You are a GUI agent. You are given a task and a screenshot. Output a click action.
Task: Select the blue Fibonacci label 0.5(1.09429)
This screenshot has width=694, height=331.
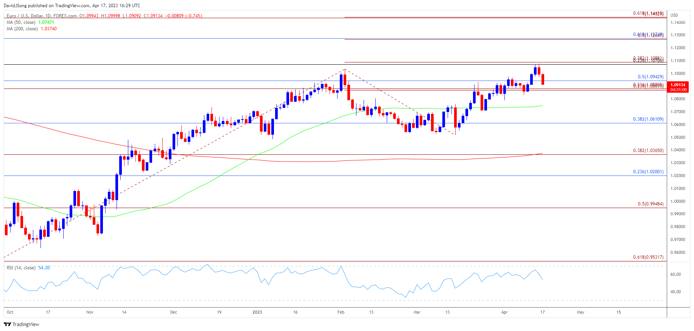point(650,77)
